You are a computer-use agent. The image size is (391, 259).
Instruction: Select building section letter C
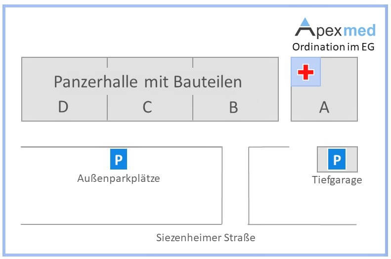click(x=147, y=107)
